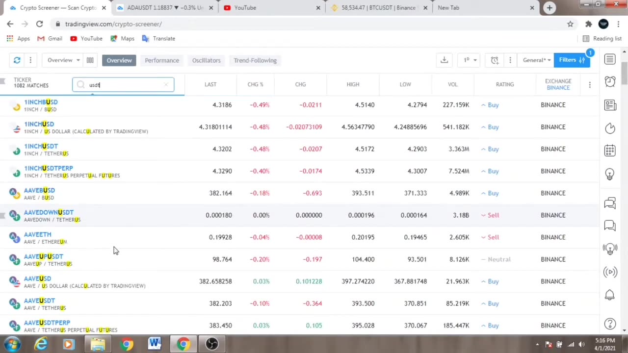Switch to the Trend-Following tab

click(255, 60)
